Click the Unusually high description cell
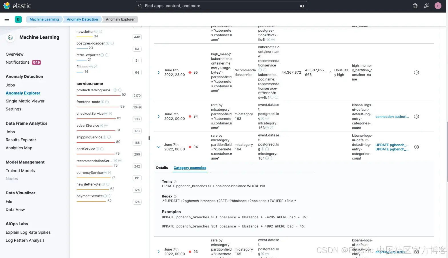 341,72
